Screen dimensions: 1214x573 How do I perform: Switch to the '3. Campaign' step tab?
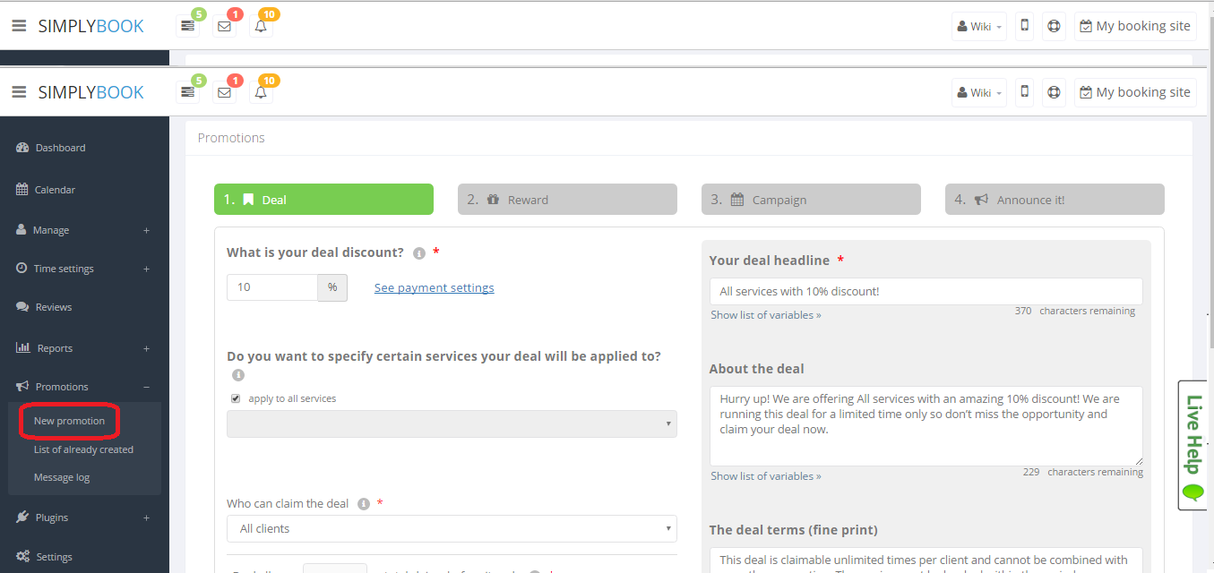point(810,200)
